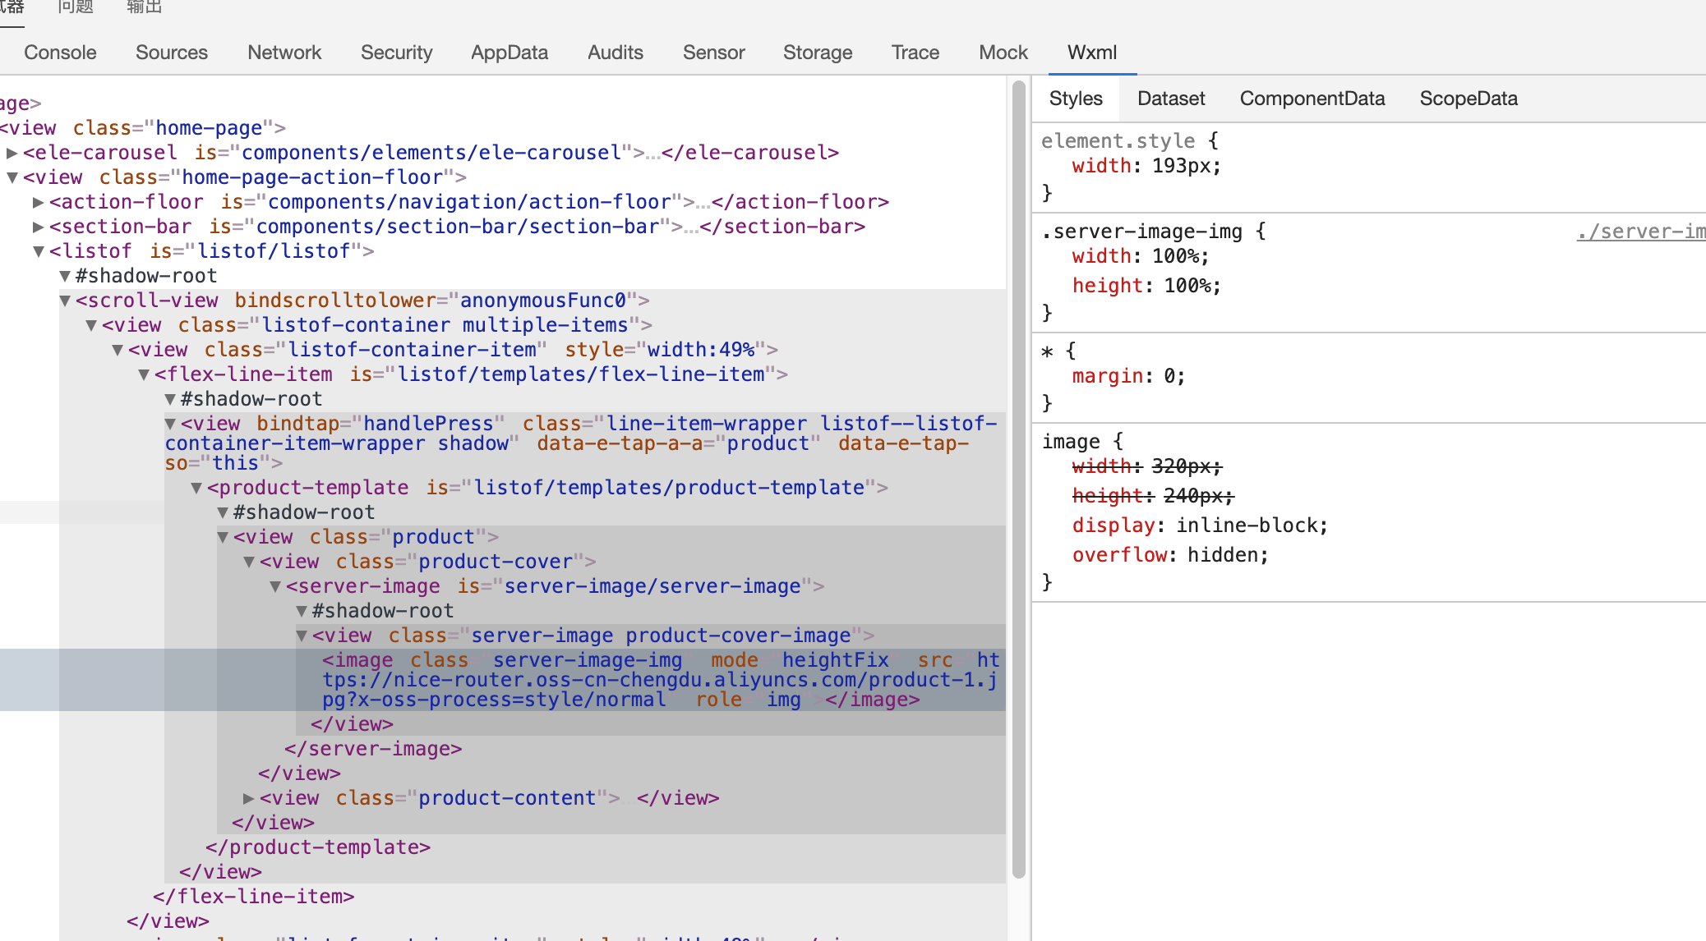Open the 问题 (Problems) panel
The height and width of the screenshot is (941, 1706).
(75, 8)
